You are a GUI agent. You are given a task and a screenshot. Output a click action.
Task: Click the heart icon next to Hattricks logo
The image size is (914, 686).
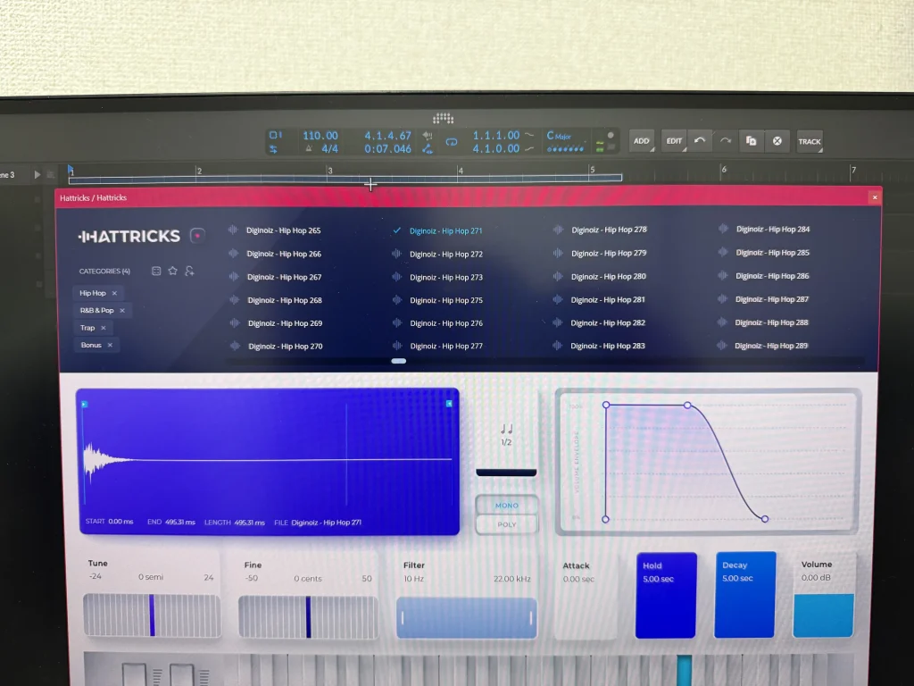pos(197,236)
